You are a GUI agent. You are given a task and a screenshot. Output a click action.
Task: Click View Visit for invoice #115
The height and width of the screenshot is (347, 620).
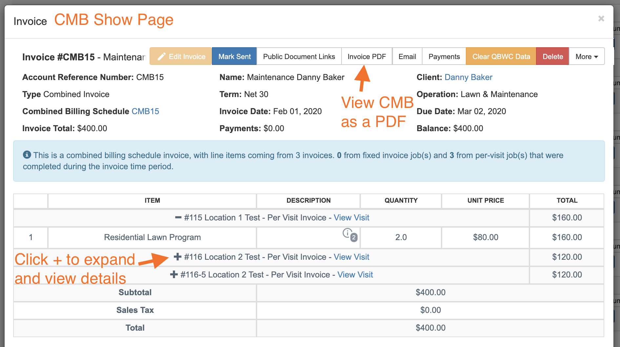[x=351, y=218]
